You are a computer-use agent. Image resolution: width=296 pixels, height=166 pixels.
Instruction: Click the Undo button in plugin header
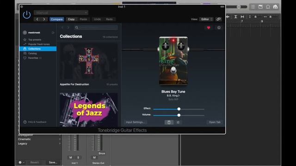click(x=97, y=19)
